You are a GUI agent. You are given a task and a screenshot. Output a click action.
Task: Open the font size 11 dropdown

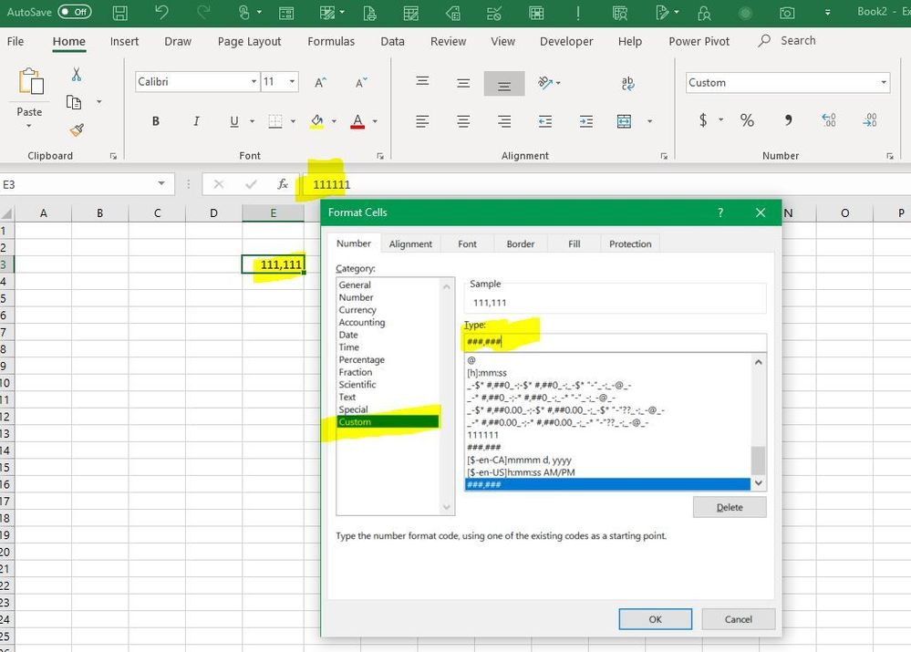coord(292,82)
